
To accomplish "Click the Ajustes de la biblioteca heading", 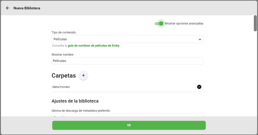I will [x=75, y=101].
